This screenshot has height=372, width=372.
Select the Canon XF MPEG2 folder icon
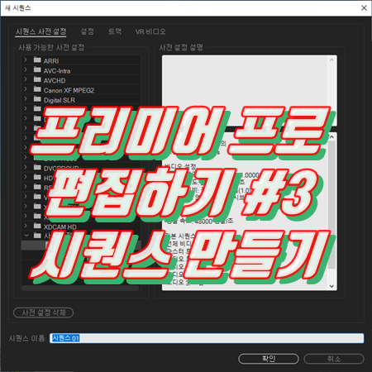pyautogui.click(x=37, y=89)
